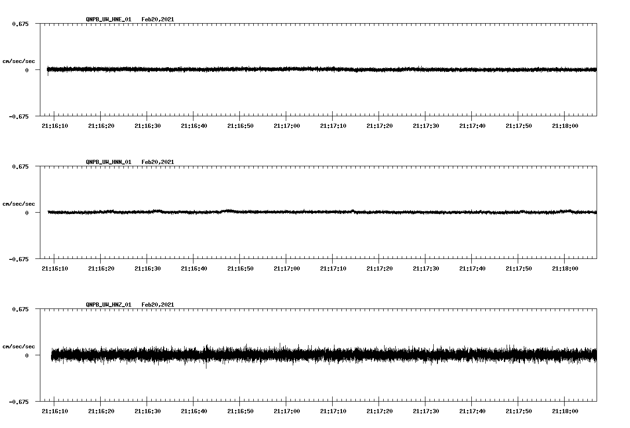Select the 21:17:30 tick under the HNE plot

point(425,125)
